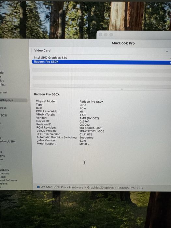
Task: Click the EFI Driver Version value 01.A1.075
Action: (86, 134)
